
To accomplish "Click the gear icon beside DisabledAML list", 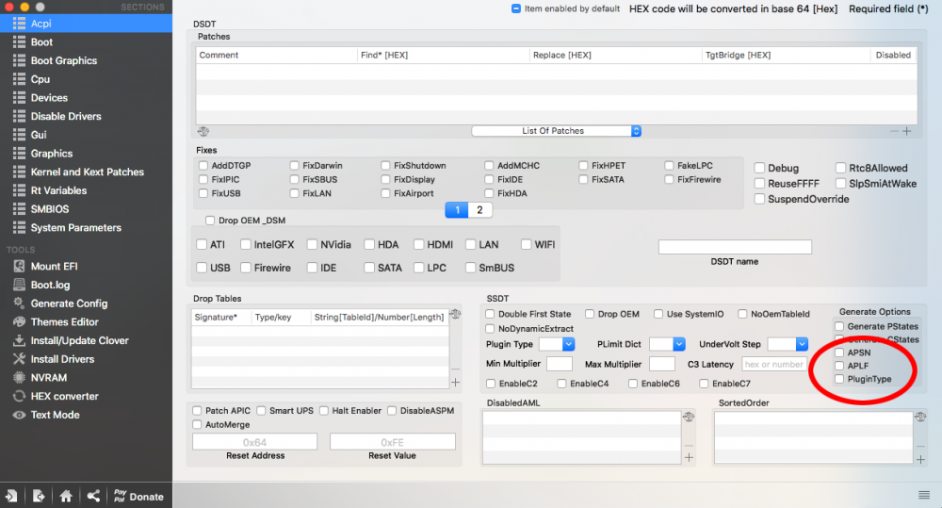I will coord(689,417).
